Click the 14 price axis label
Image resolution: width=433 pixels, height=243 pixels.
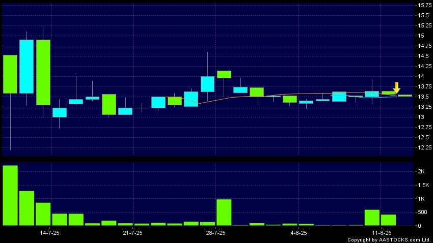(x=421, y=76)
